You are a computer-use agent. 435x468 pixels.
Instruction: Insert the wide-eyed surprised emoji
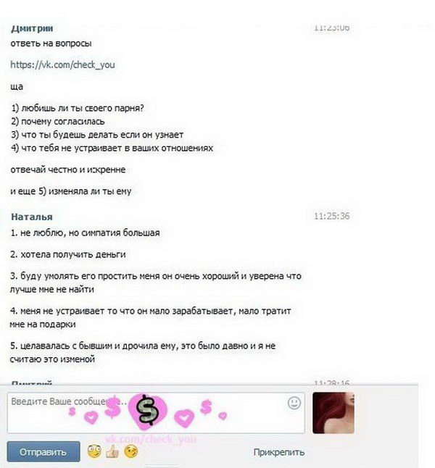click(94, 451)
